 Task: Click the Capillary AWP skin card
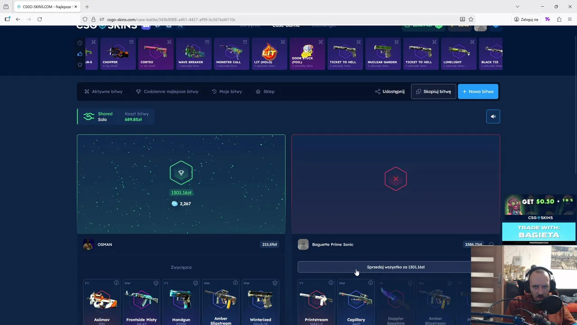tap(356, 302)
